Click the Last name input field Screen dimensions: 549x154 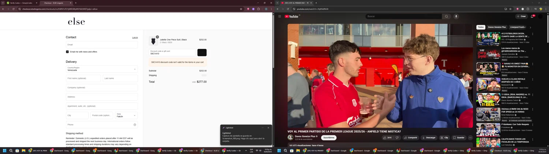pos(120,78)
